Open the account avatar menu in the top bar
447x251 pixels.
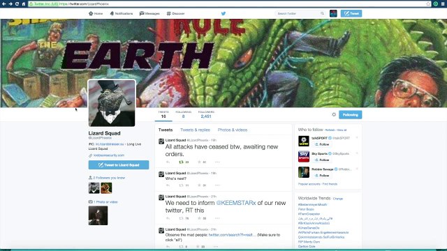click(333, 13)
